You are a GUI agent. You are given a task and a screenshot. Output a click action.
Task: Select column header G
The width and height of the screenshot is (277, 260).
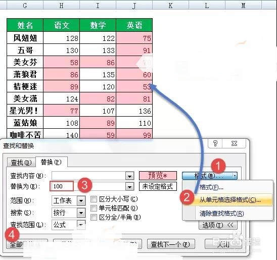(x=25, y=5)
